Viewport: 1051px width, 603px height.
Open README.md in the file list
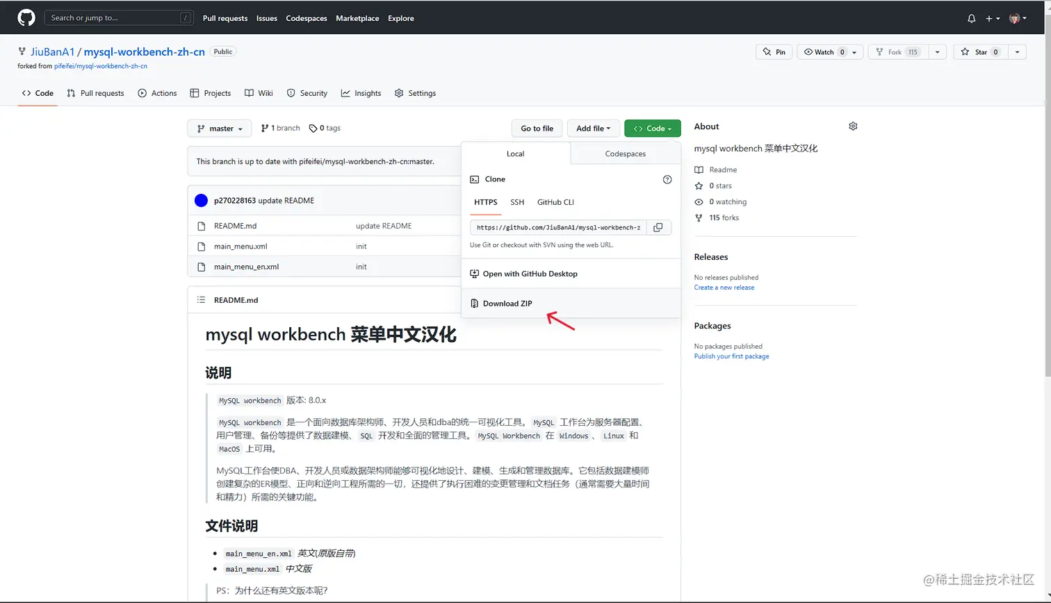pos(235,226)
